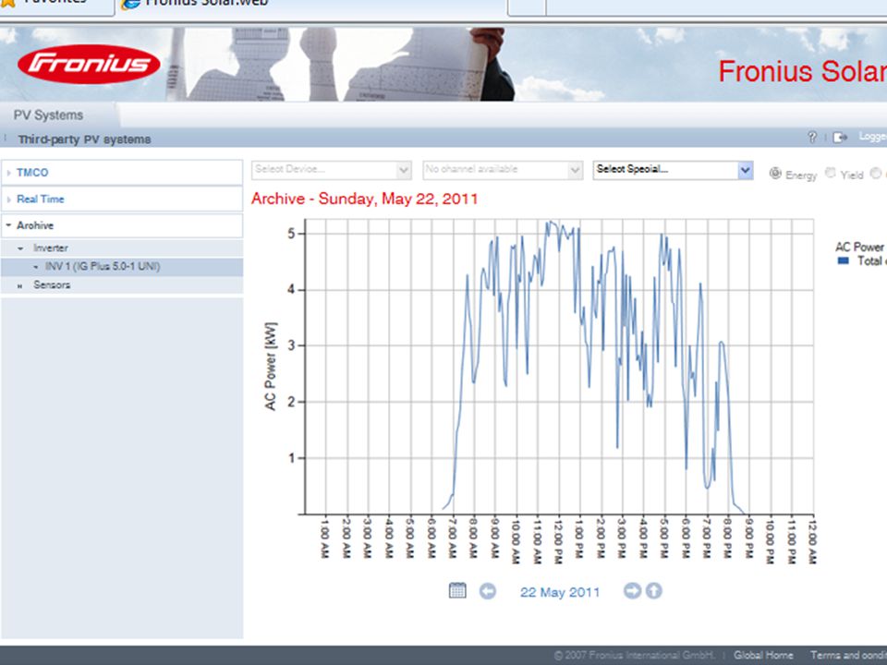Image resolution: width=887 pixels, height=665 pixels.
Task: Select the radio button after Yield
Action: [876, 173]
